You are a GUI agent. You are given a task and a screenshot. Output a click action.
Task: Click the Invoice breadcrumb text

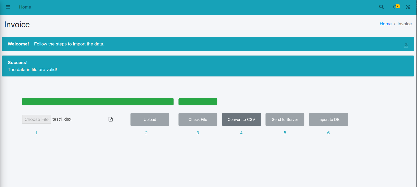click(x=405, y=24)
